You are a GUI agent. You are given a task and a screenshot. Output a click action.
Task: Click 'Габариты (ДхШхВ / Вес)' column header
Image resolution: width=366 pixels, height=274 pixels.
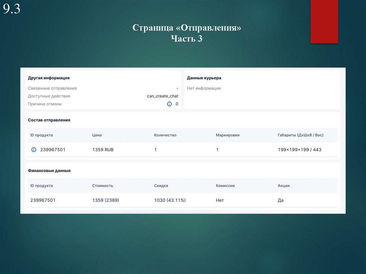click(300, 135)
